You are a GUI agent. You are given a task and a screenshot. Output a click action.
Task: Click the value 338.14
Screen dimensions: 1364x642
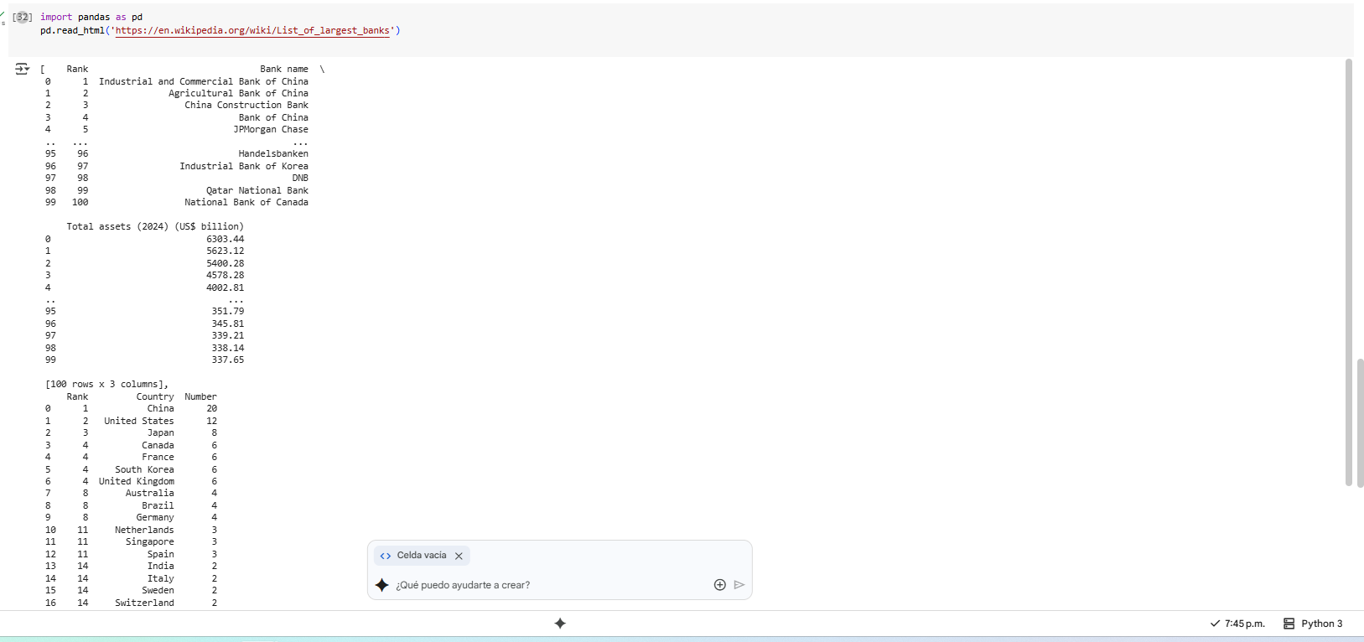coord(228,348)
